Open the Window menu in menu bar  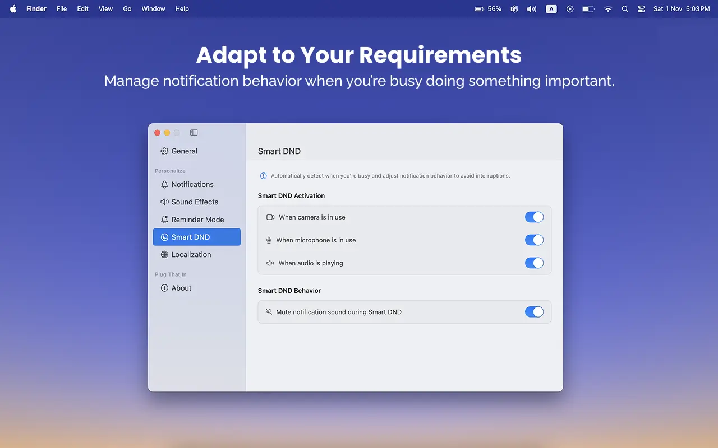pos(153,9)
